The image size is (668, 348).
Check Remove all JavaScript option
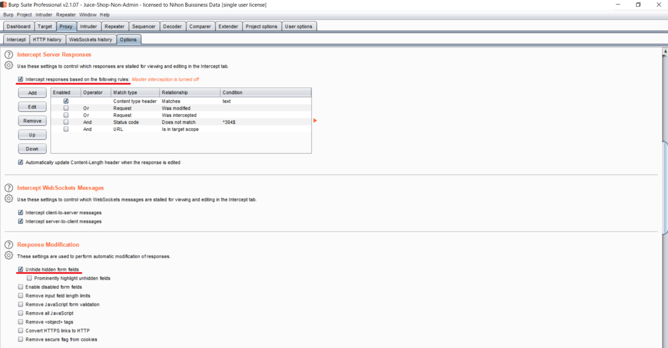21,313
